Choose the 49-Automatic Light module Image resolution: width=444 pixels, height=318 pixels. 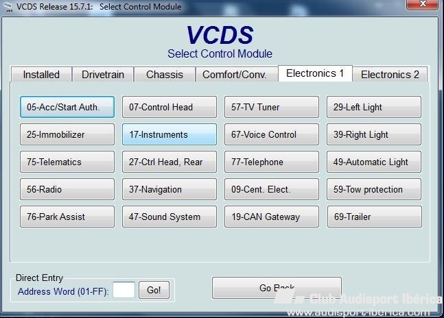(x=374, y=162)
